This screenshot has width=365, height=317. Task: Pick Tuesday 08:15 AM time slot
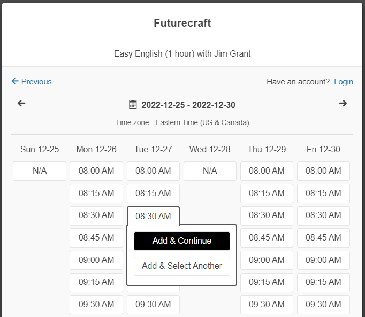coord(153,194)
